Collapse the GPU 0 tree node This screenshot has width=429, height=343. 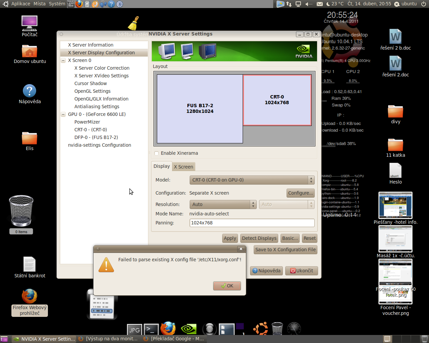[x=63, y=115]
